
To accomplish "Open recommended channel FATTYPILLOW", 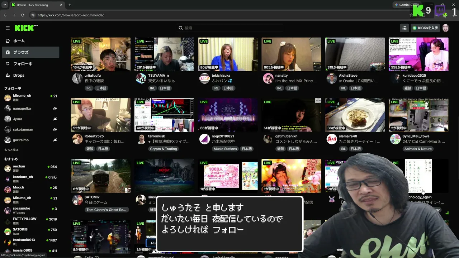I will coord(30,221).
